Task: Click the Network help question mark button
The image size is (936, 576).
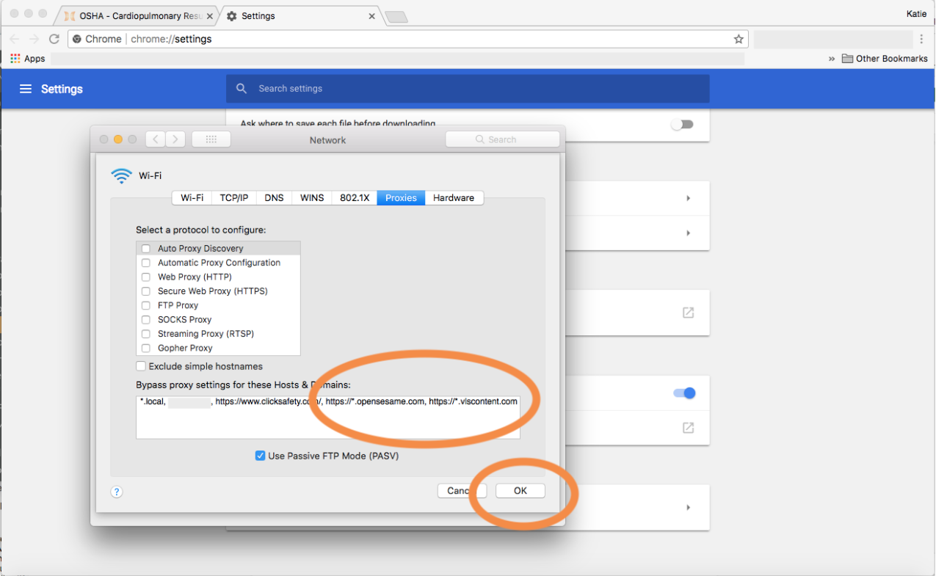Action: pyautogui.click(x=117, y=492)
